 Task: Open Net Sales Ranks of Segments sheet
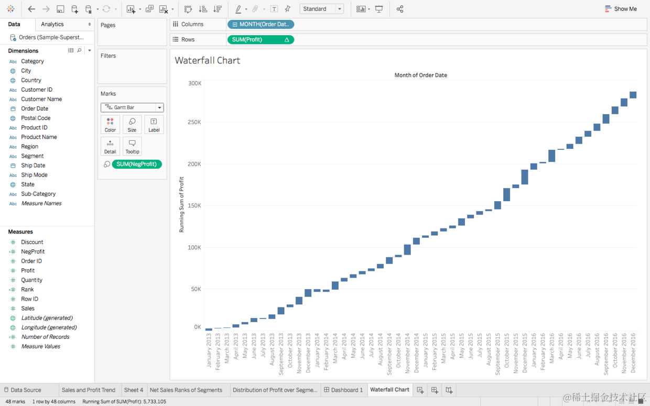tap(186, 390)
